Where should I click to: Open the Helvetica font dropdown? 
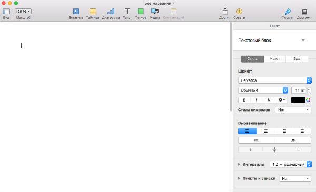coord(275,80)
